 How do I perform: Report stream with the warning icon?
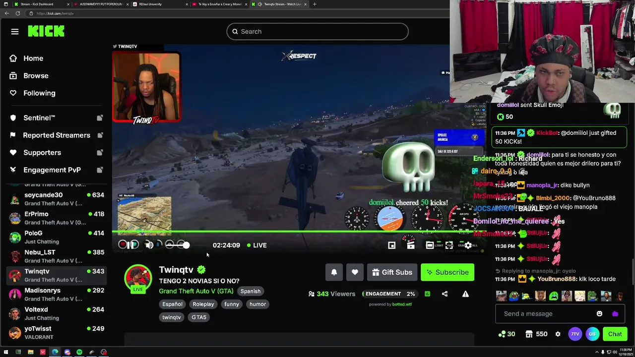[x=465, y=294]
